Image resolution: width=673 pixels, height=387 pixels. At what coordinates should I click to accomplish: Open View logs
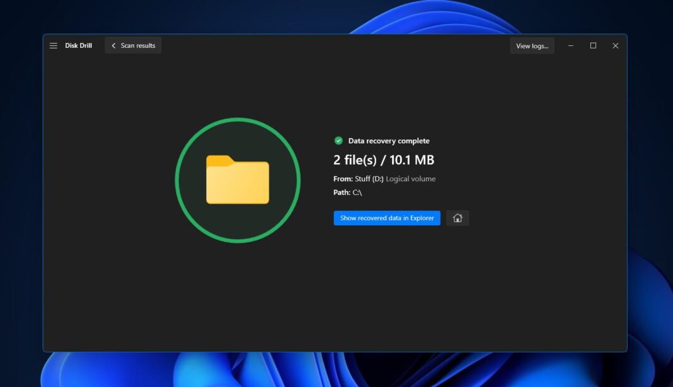coord(532,45)
